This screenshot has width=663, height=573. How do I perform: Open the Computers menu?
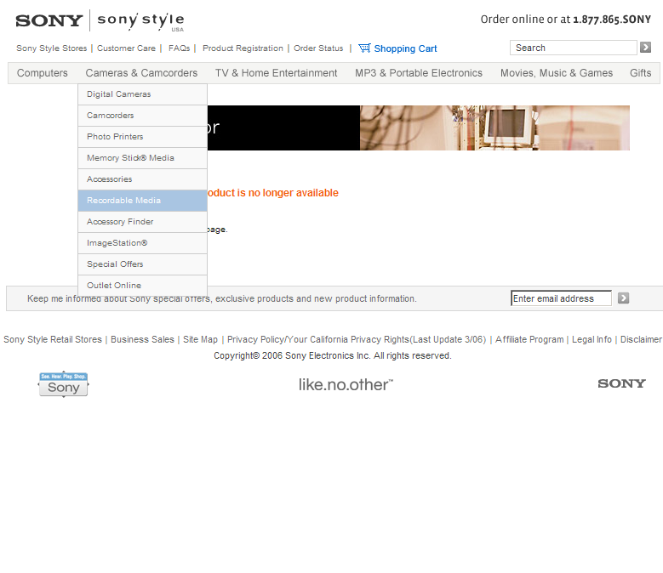(x=43, y=73)
